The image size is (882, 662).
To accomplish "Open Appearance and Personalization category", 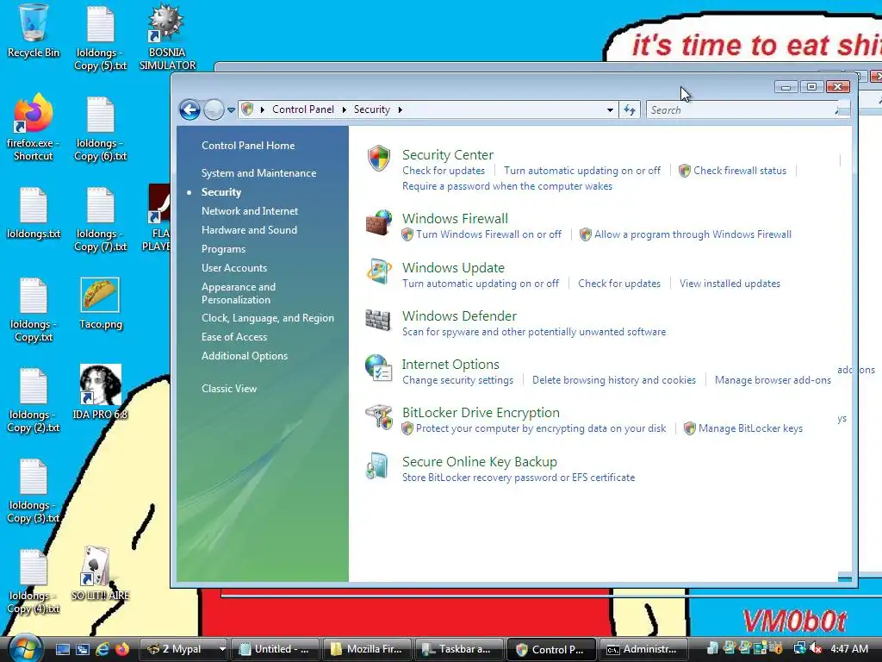I will coord(239,293).
